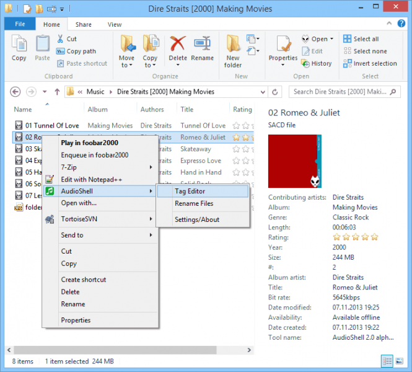The width and height of the screenshot is (412, 372).
Task: Click the horizontal scrollbar right arrow
Action: (249, 350)
